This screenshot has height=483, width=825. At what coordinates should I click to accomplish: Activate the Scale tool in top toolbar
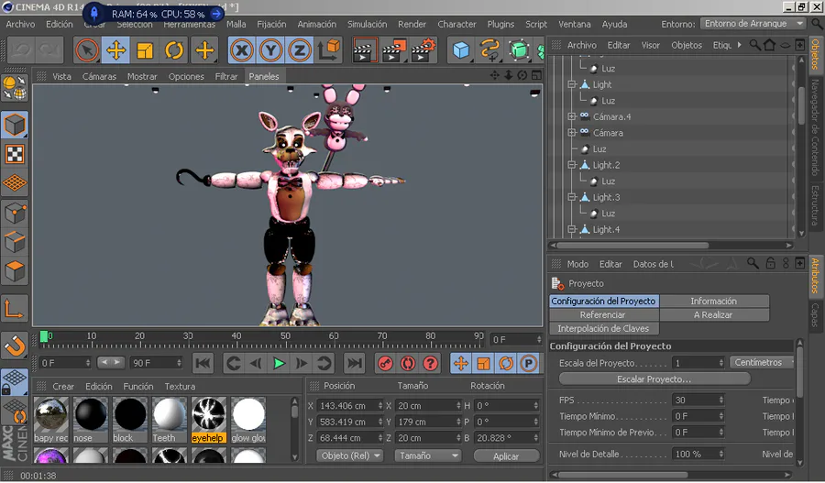145,50
